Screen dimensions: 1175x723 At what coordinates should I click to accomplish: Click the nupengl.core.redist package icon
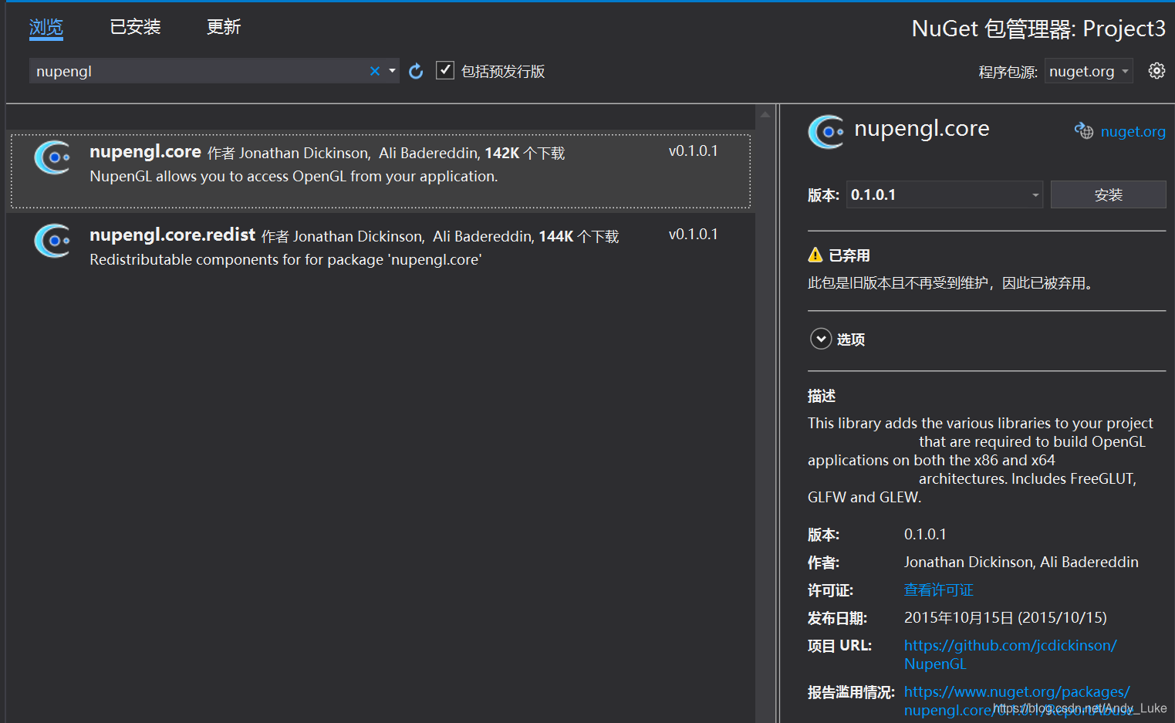[52, 241]
